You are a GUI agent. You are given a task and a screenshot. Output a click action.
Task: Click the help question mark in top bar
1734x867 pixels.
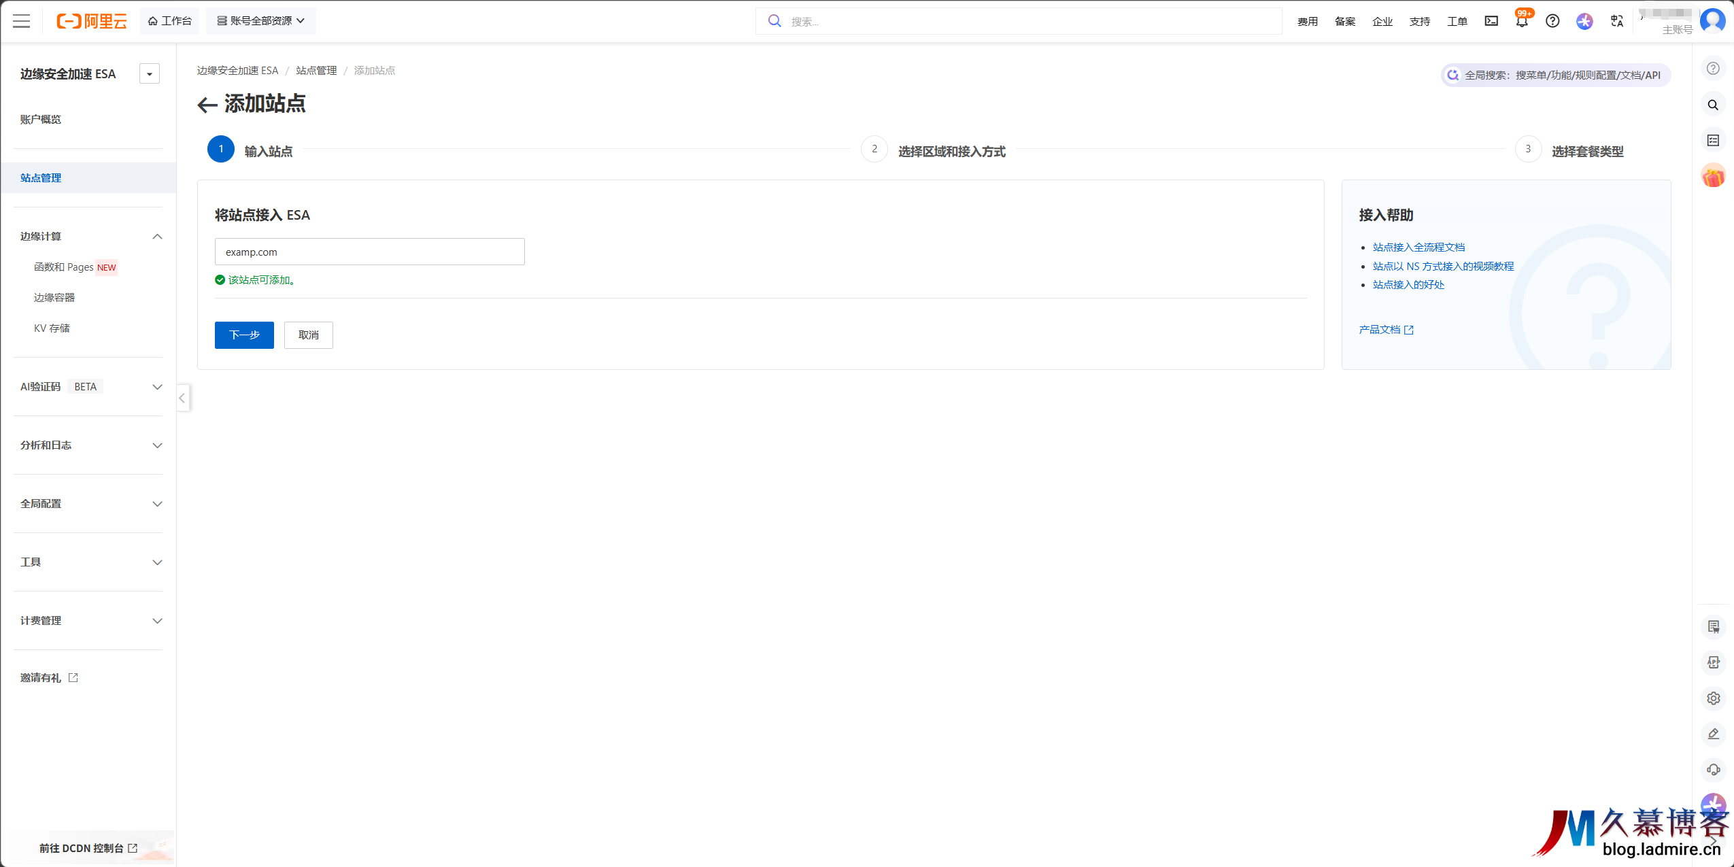pos(1552,21)
